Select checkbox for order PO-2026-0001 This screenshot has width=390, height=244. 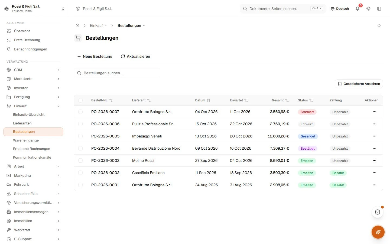click(80, 185)
